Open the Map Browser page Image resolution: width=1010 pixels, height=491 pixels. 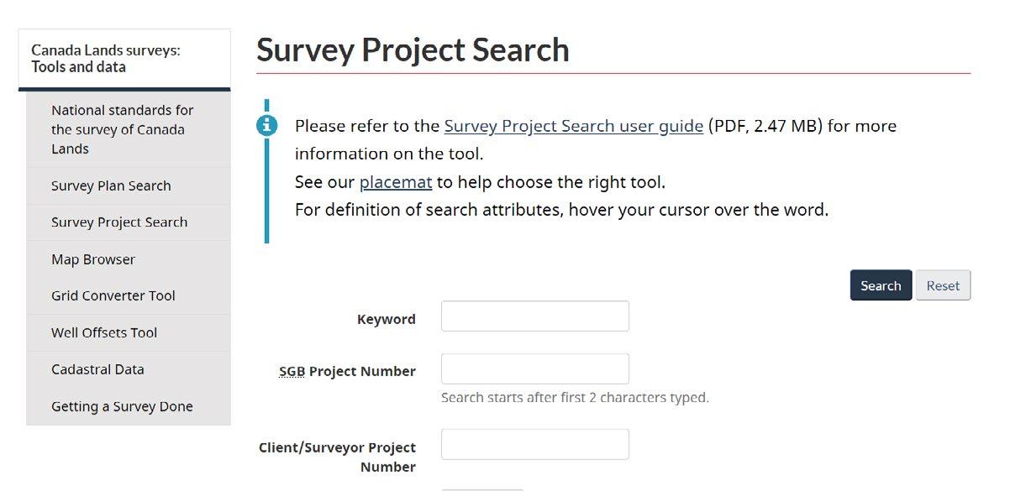pyautogui.click(x=93, y=259)
